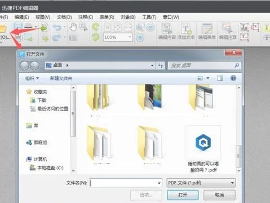Open the 视图(V) menu

coord(43,17)
